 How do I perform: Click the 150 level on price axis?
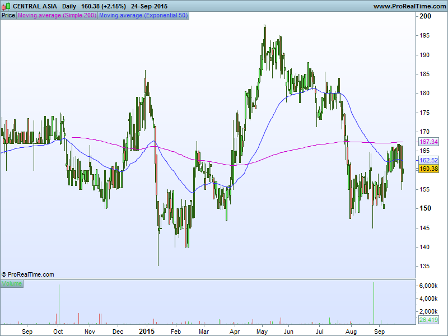[x=426, y=208]
